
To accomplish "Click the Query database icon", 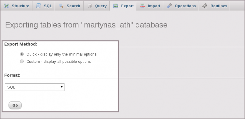I will tap(89, 6).
